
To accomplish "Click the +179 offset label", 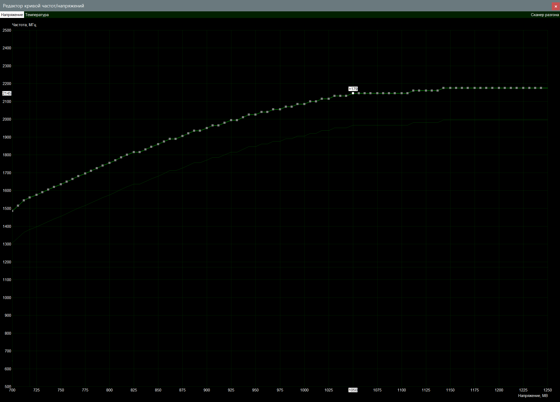I will point(353,89).
